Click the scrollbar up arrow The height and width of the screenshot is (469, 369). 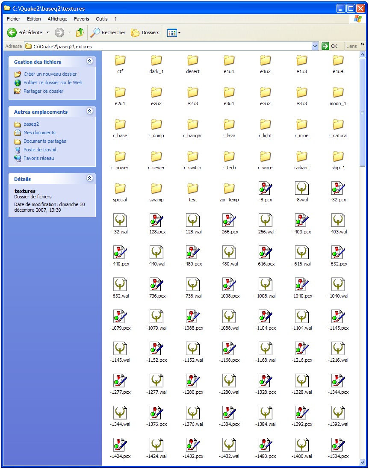pyautogui.click(x=363, y=55)
